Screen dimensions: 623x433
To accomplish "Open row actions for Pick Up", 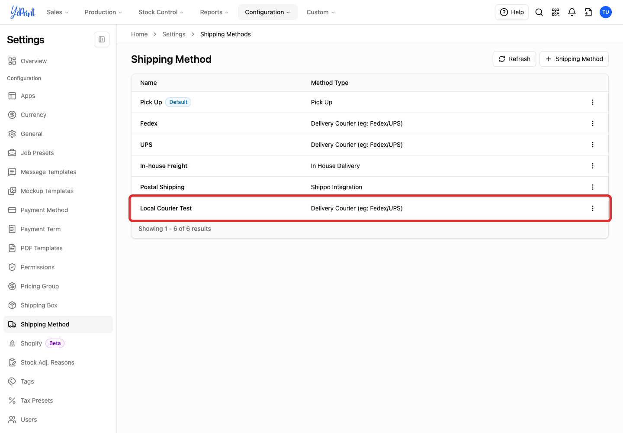I will [593, 102].
